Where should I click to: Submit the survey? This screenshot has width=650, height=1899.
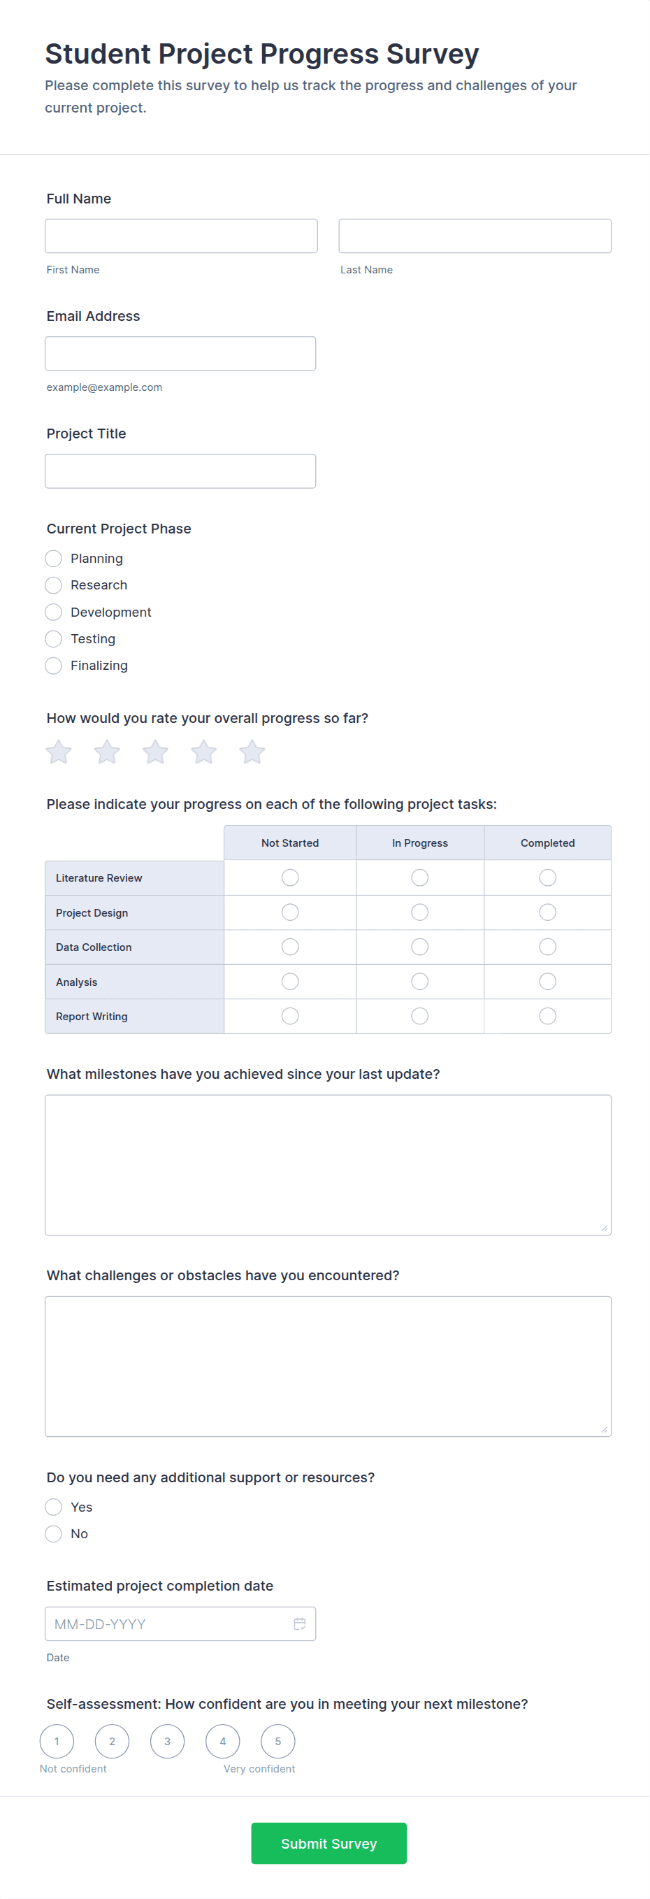[328, 1843]
